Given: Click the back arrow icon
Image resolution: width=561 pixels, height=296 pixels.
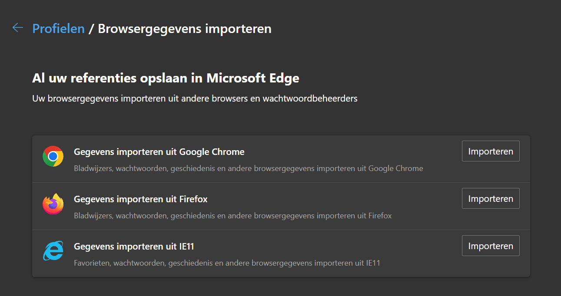Looking at the screenshot, I should (x=17, y=28).
